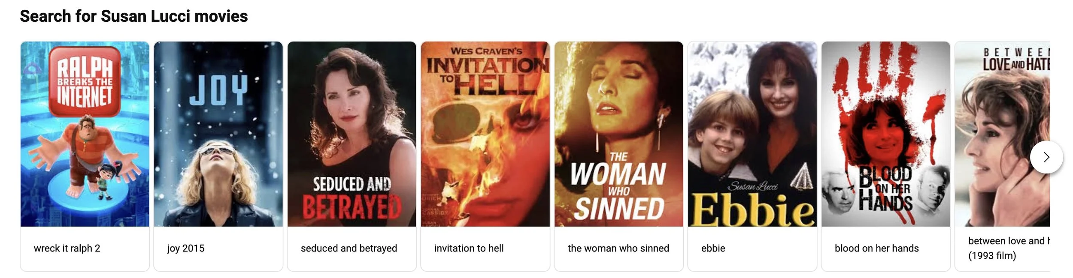The width and height of the screenshot is (1073, 278).
Task: Click the Susan Lucci signature on the Ebbie poster
Action: point(752,186)
